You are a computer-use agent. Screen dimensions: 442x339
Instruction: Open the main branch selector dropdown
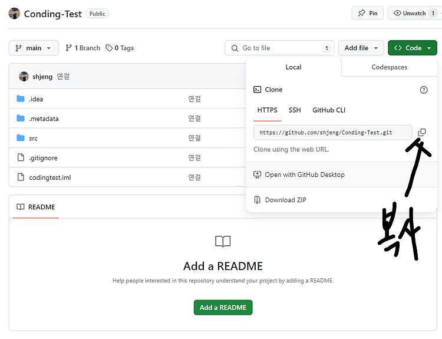[x=34, y=48]
